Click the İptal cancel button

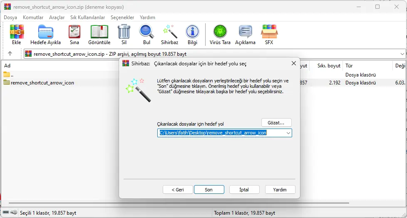(x=244, y=189)
